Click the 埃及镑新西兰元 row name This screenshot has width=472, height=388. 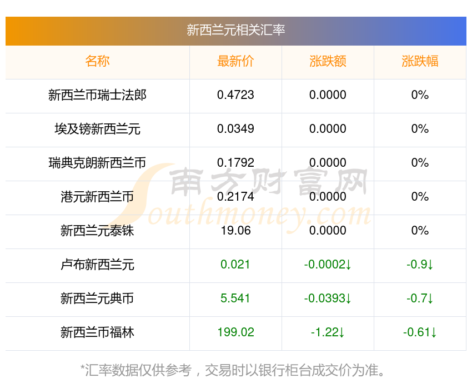coord(97,129)
